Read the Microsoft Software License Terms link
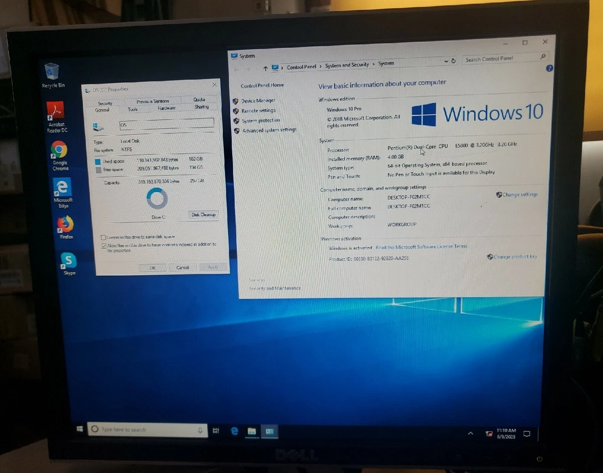 (421, 247)
